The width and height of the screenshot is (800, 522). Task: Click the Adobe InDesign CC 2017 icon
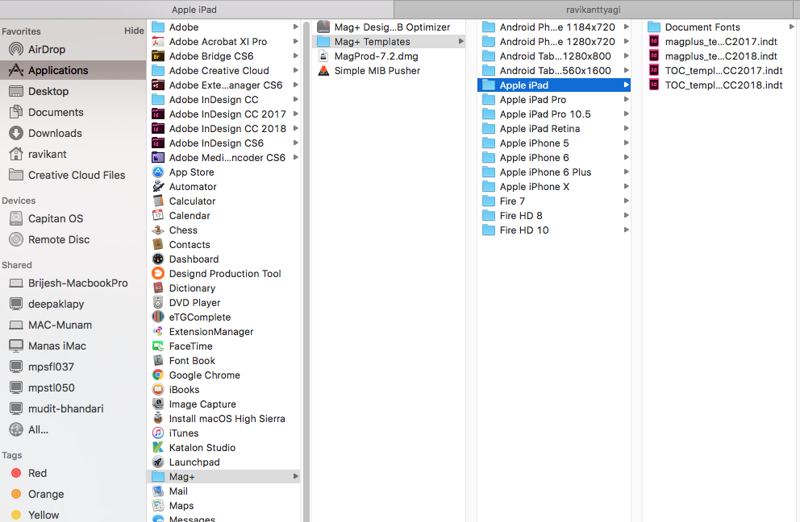(158, 114)
